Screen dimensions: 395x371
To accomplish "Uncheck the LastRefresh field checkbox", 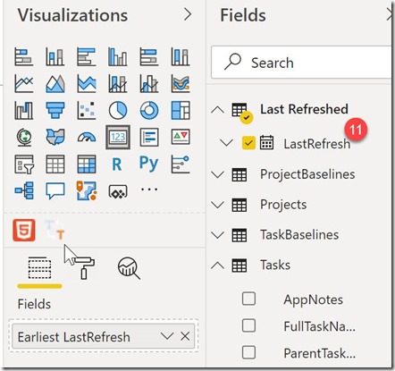I will click(248, 143).
